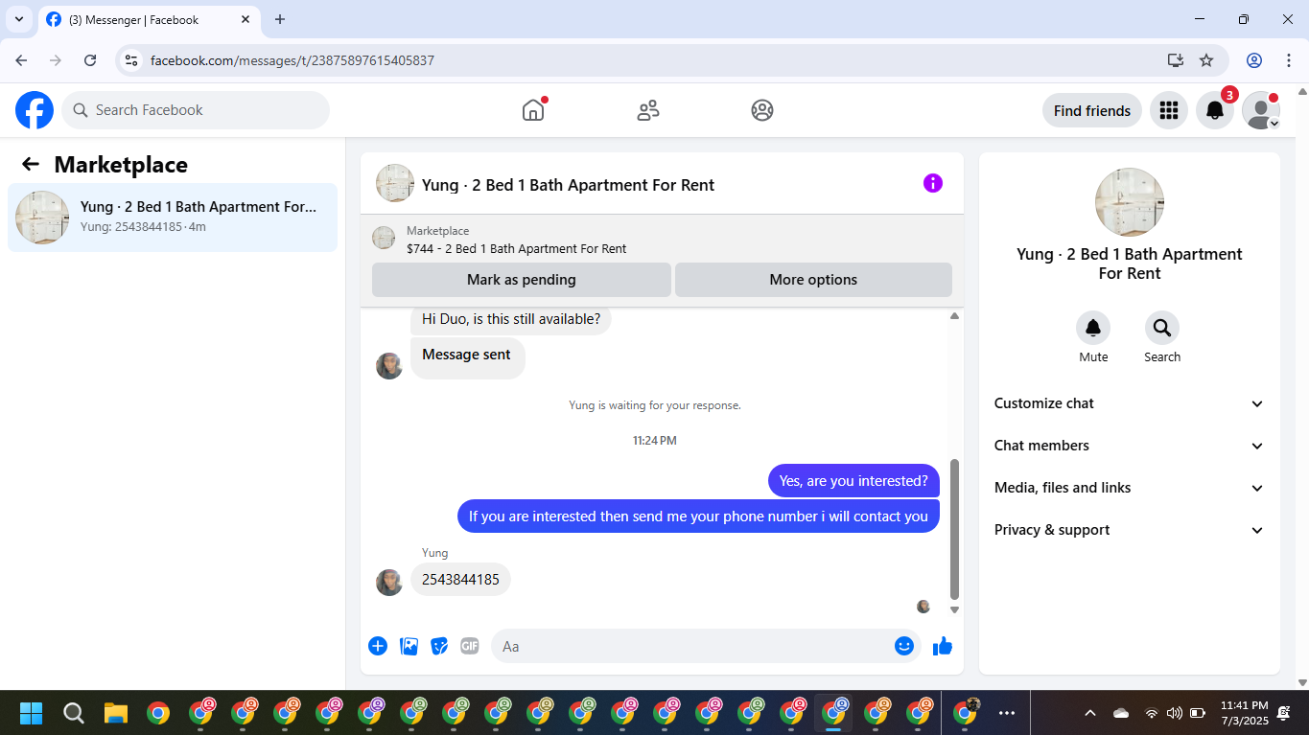Open Windows Start menu
The image size is (1309, 735).
tap(32, 713)
